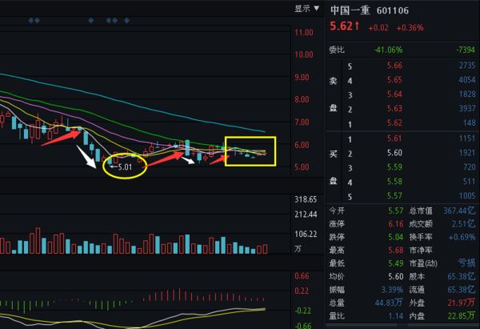This screenshot has width=480, height=329.
Task: Click the first diamond event marker on the chart
Action: 30,21
